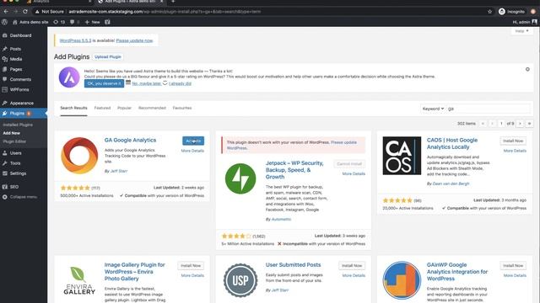Jump to last page of results
Screen dimensions: 540x303
pos(529,124)
